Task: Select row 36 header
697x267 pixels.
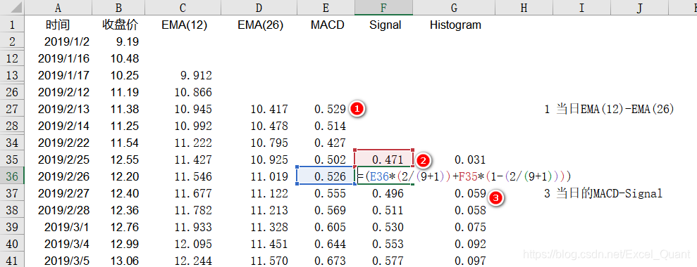Action: [x=12, y=176]
